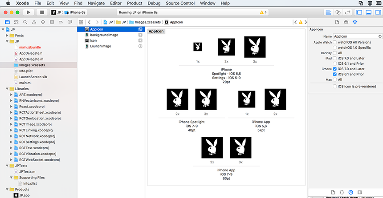Uncheck iPhone iOS 7.0 and Later

(x=335, y=69)
